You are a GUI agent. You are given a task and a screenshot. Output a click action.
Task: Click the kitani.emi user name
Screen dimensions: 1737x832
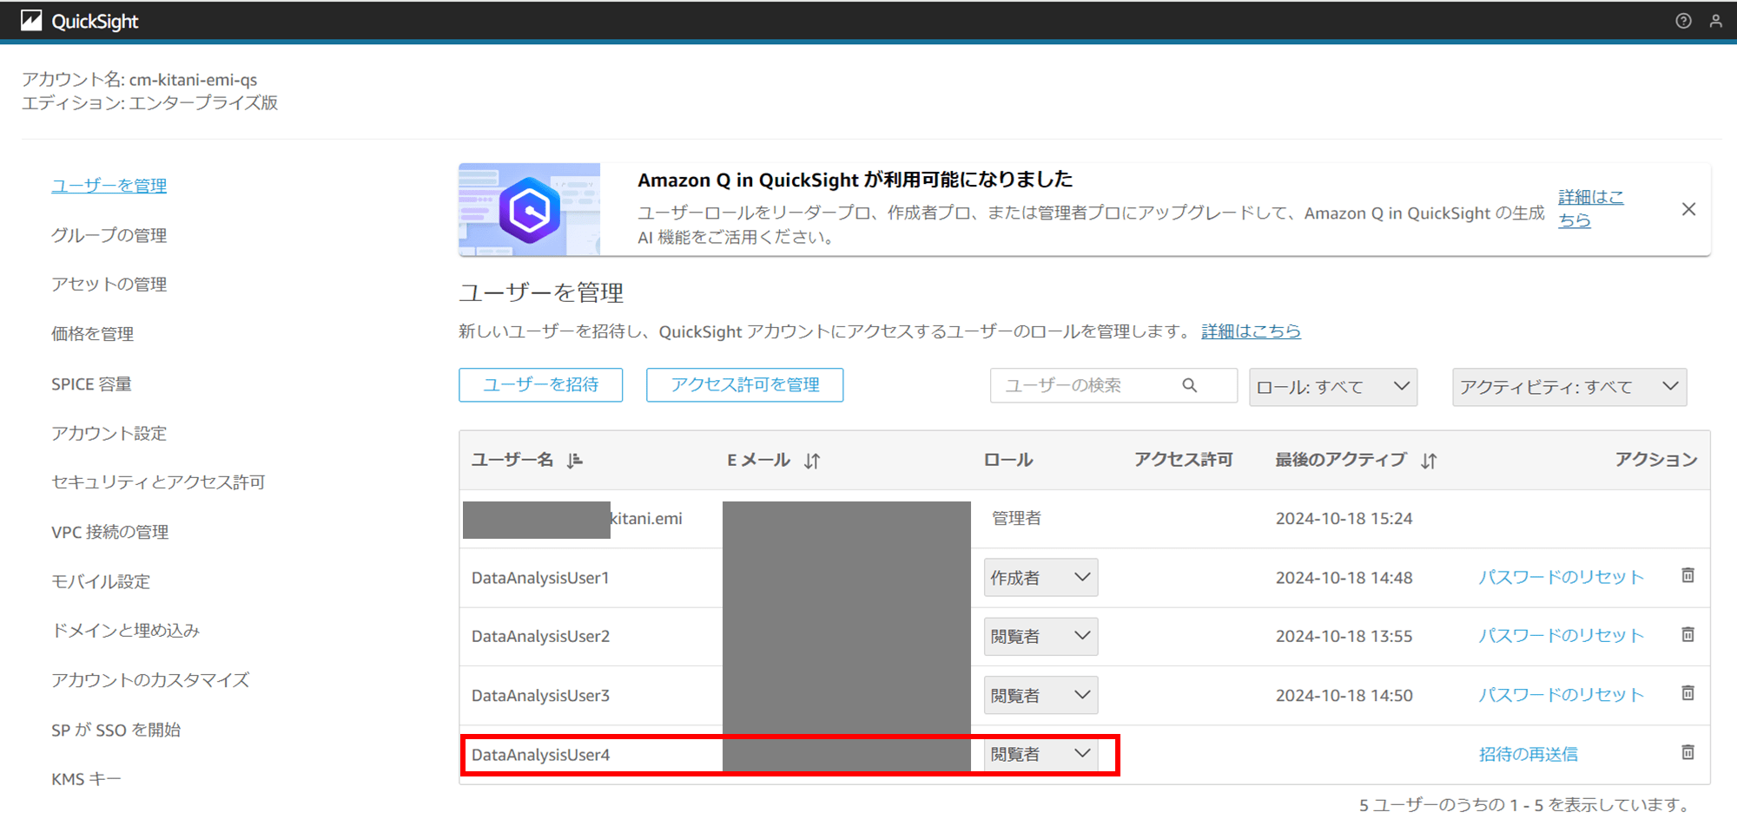coord(646,519)
